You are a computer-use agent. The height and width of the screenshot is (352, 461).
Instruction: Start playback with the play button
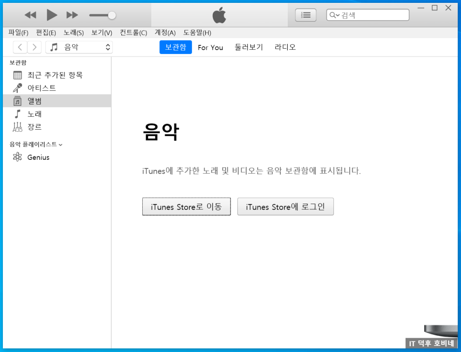click(x=52, y=15)
